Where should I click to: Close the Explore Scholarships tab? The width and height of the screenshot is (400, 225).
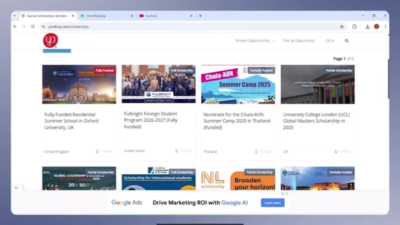tap(73, 16)
